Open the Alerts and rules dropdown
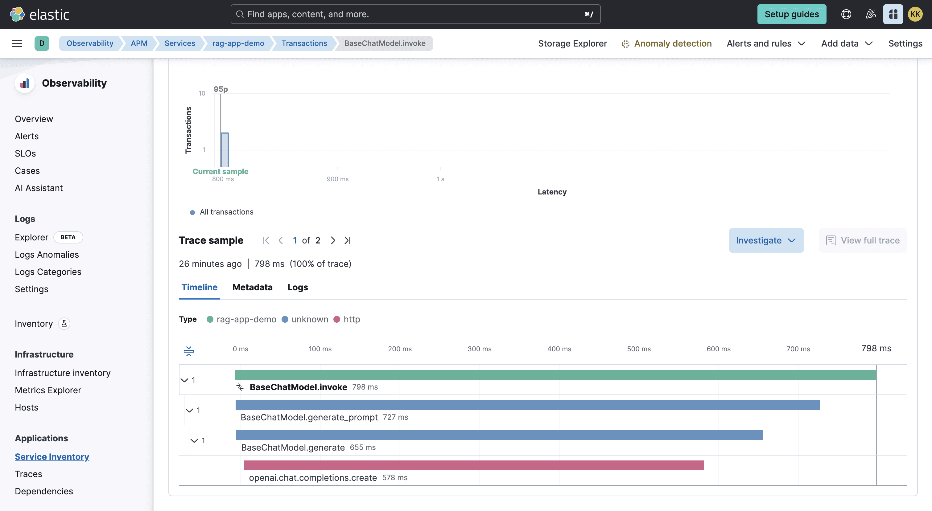This screenshot has width=932, height=511. (765, 43)
